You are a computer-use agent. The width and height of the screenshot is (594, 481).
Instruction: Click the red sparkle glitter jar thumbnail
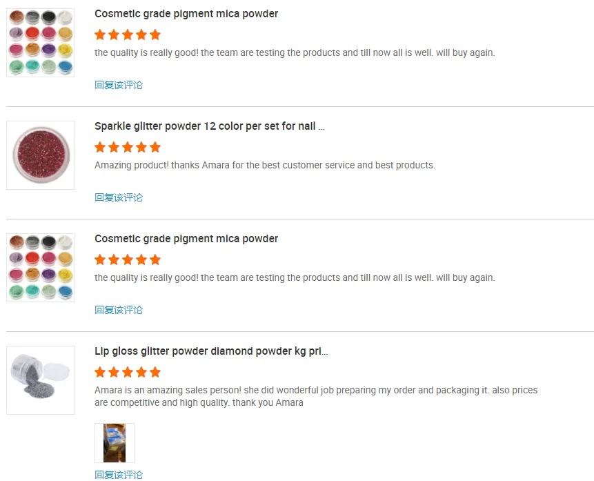(41, 155)
